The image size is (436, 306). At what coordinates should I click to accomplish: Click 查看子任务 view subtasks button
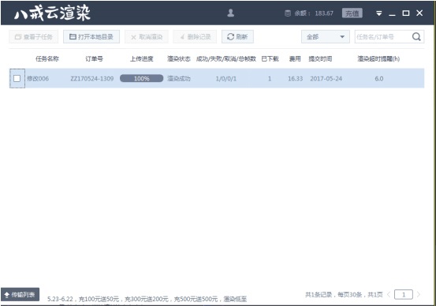[x=33, y=37]
